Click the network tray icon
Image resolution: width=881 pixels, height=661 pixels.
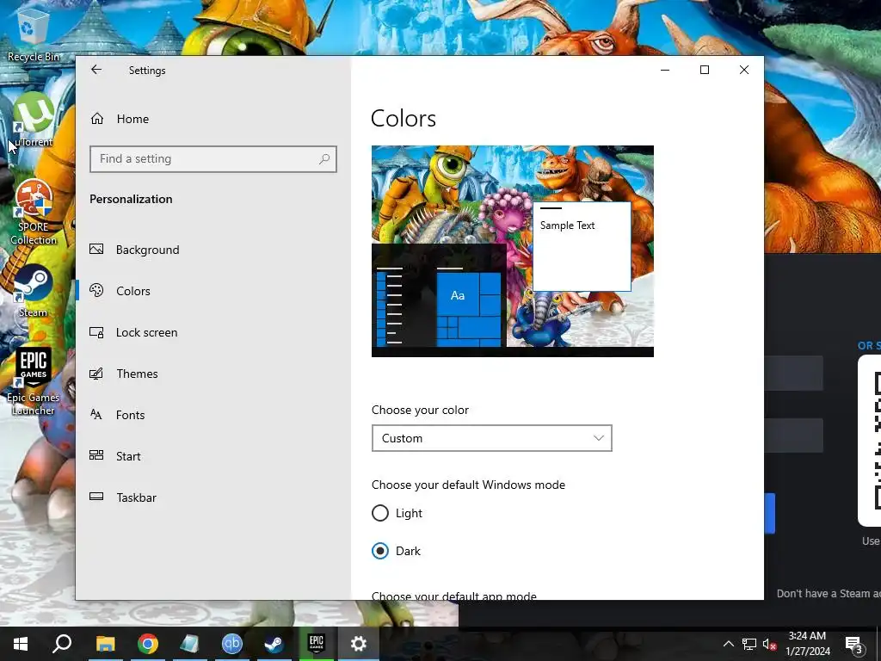[749, 644]
